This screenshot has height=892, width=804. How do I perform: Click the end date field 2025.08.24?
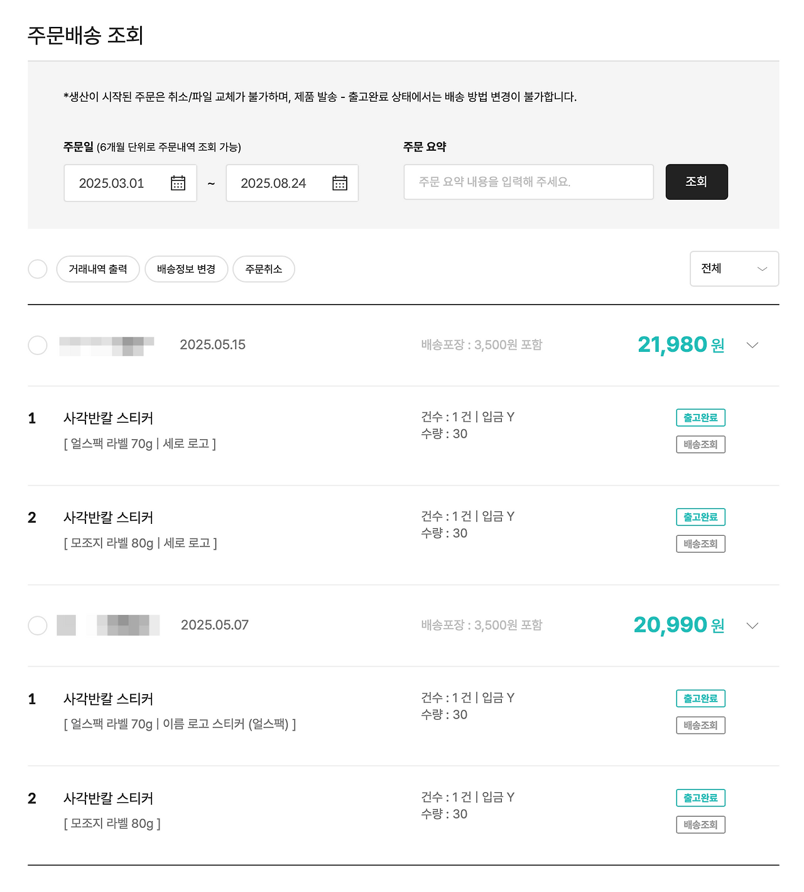coord(273,183)
